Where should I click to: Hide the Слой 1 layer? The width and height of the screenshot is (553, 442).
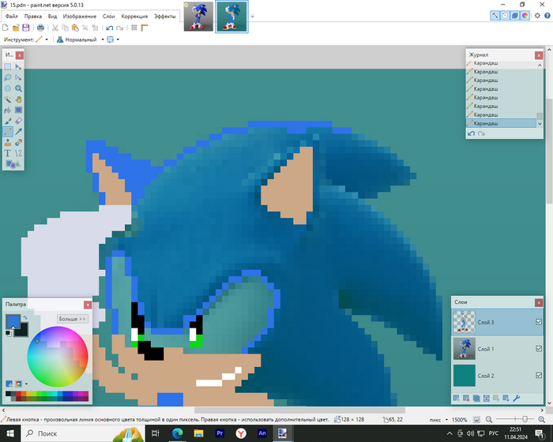[539, 348]
